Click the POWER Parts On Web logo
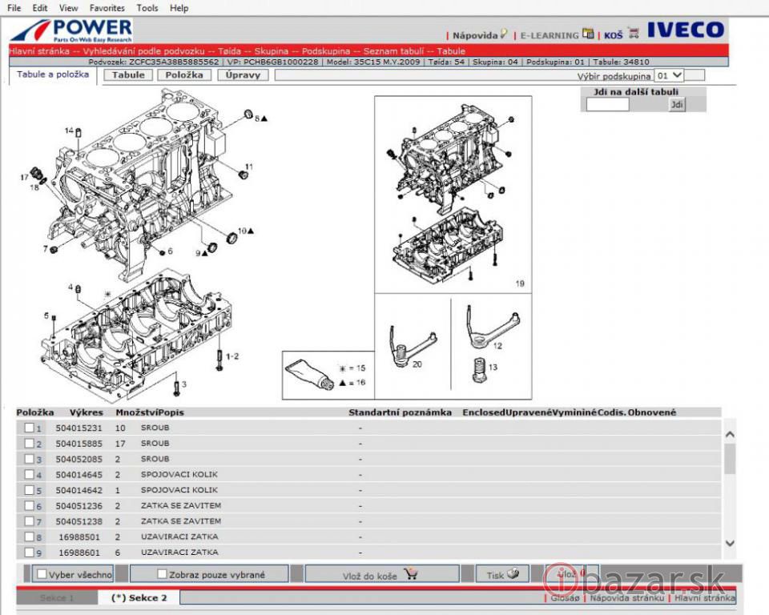The width and height of the screenshot is (769, 615). click(x=72, y=30)
